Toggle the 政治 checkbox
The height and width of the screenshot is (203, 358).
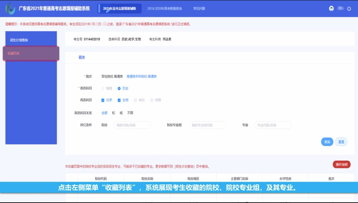[136, 100]
